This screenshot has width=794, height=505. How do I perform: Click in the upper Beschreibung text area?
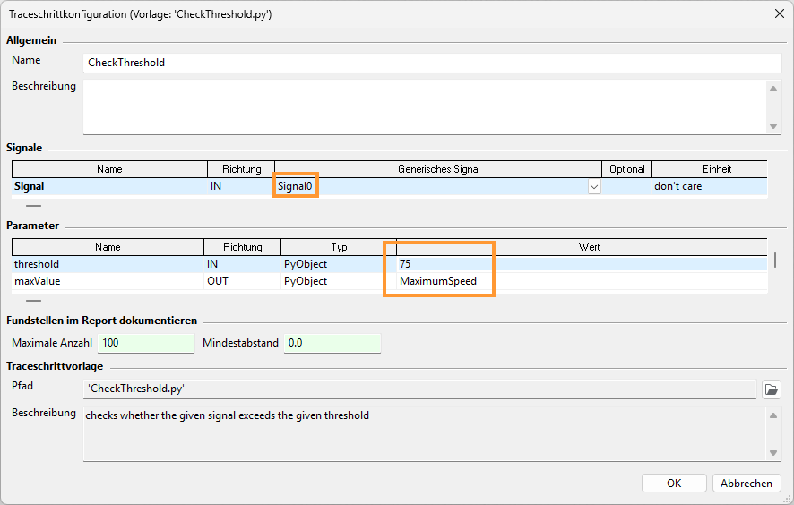426,107
